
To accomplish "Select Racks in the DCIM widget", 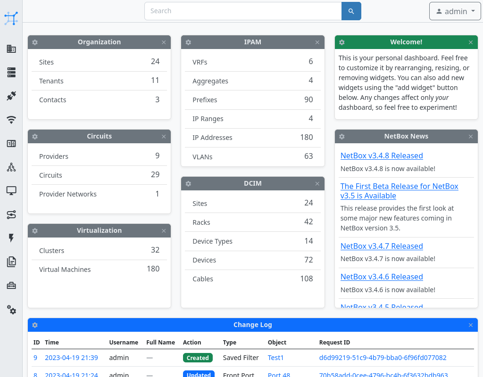I will coord(200,222).
